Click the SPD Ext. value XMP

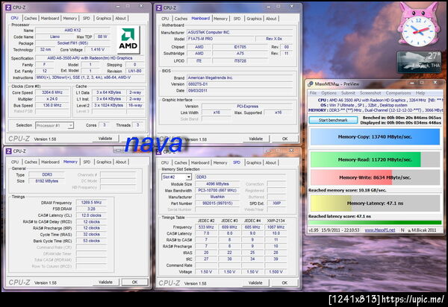click(276, 203)
